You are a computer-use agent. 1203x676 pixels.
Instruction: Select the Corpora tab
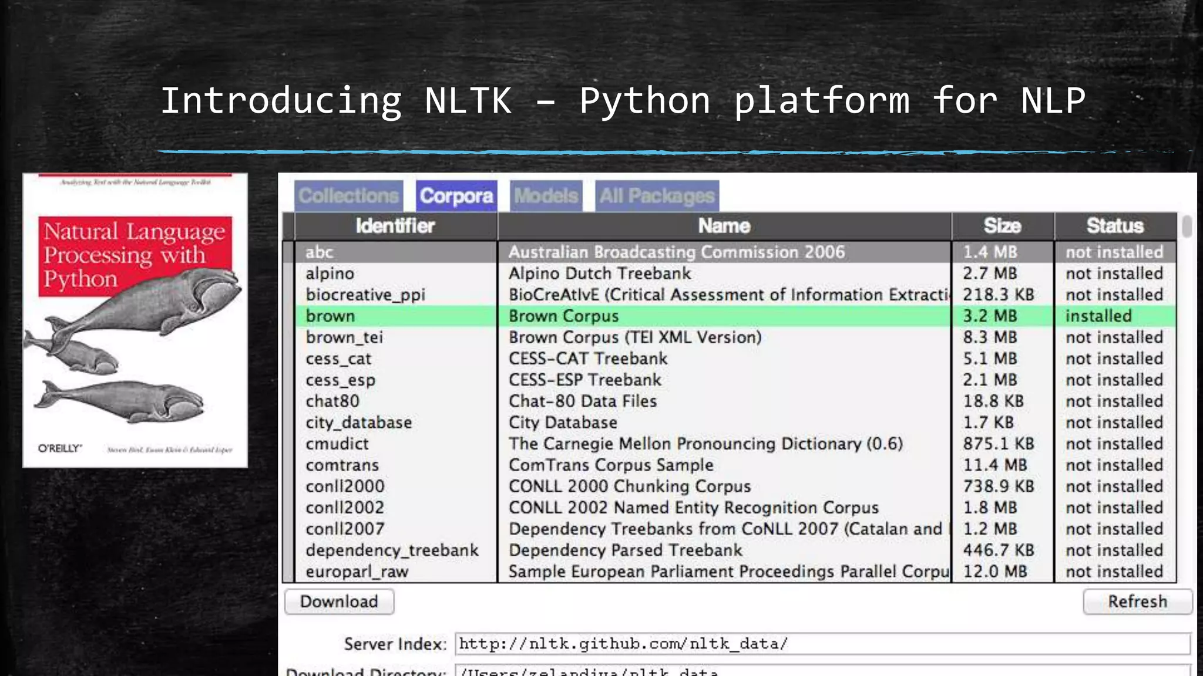click(x=456, y=196)
